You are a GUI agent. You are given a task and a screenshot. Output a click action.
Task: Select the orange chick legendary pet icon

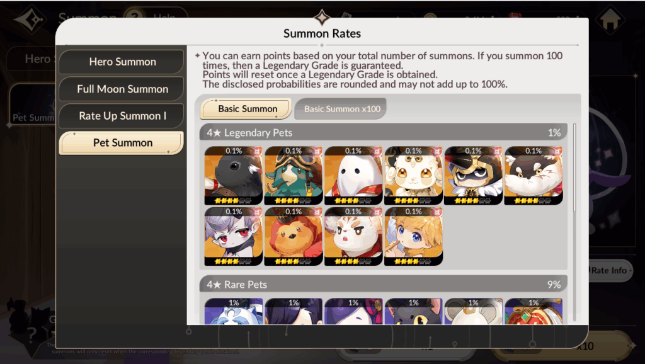[294, 236]
